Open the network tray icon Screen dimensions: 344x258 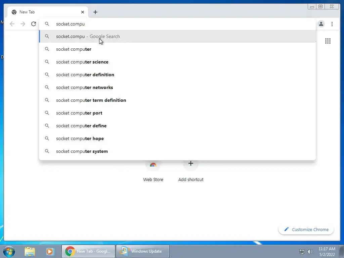point(302,252)
